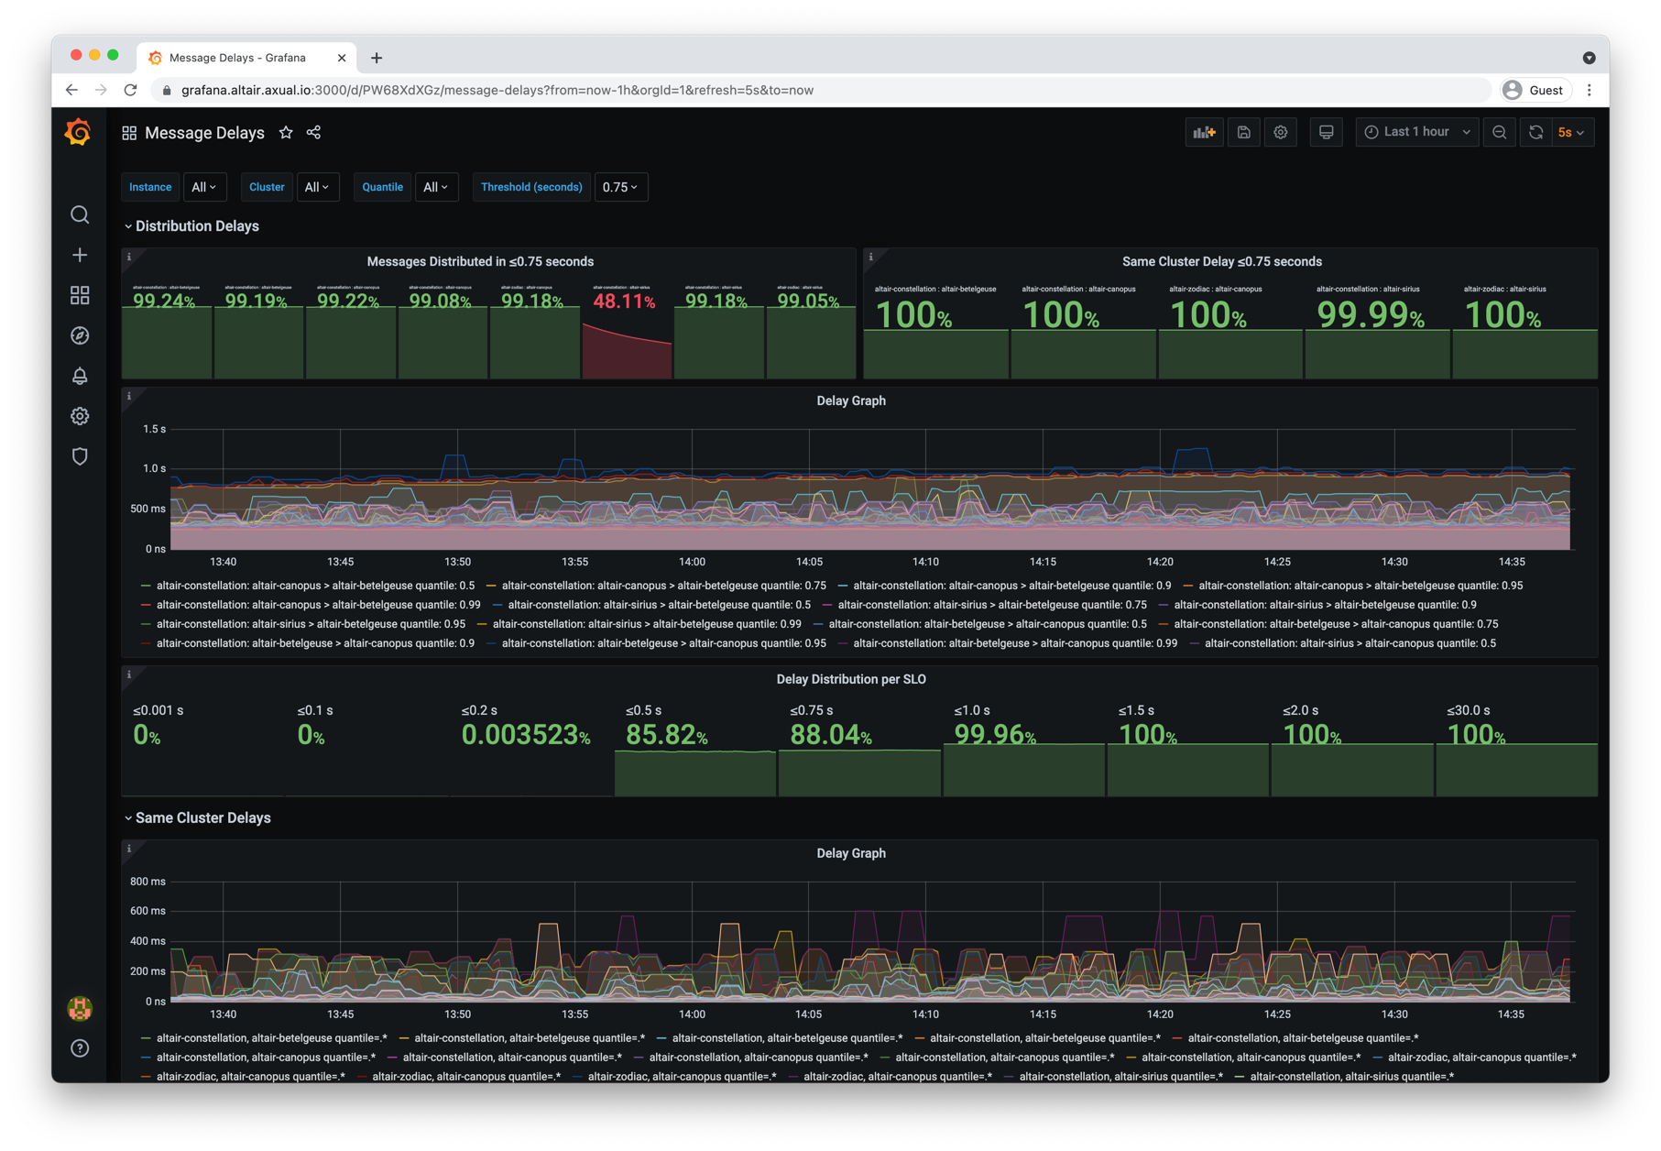
Task: Close the Message Delays browser tab
Action: tap(342, 58)
